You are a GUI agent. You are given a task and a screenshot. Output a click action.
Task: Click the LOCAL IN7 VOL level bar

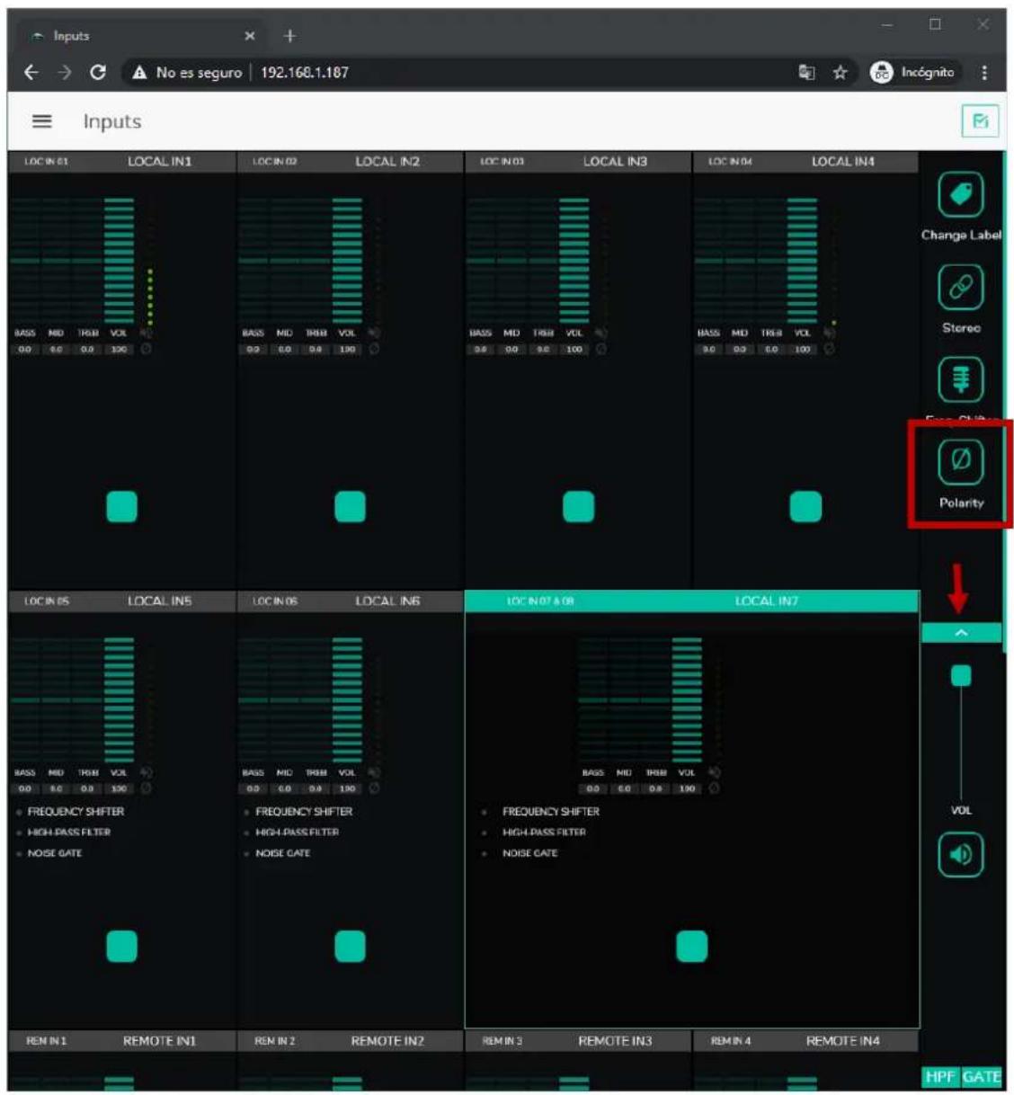(x=687, y=700)
